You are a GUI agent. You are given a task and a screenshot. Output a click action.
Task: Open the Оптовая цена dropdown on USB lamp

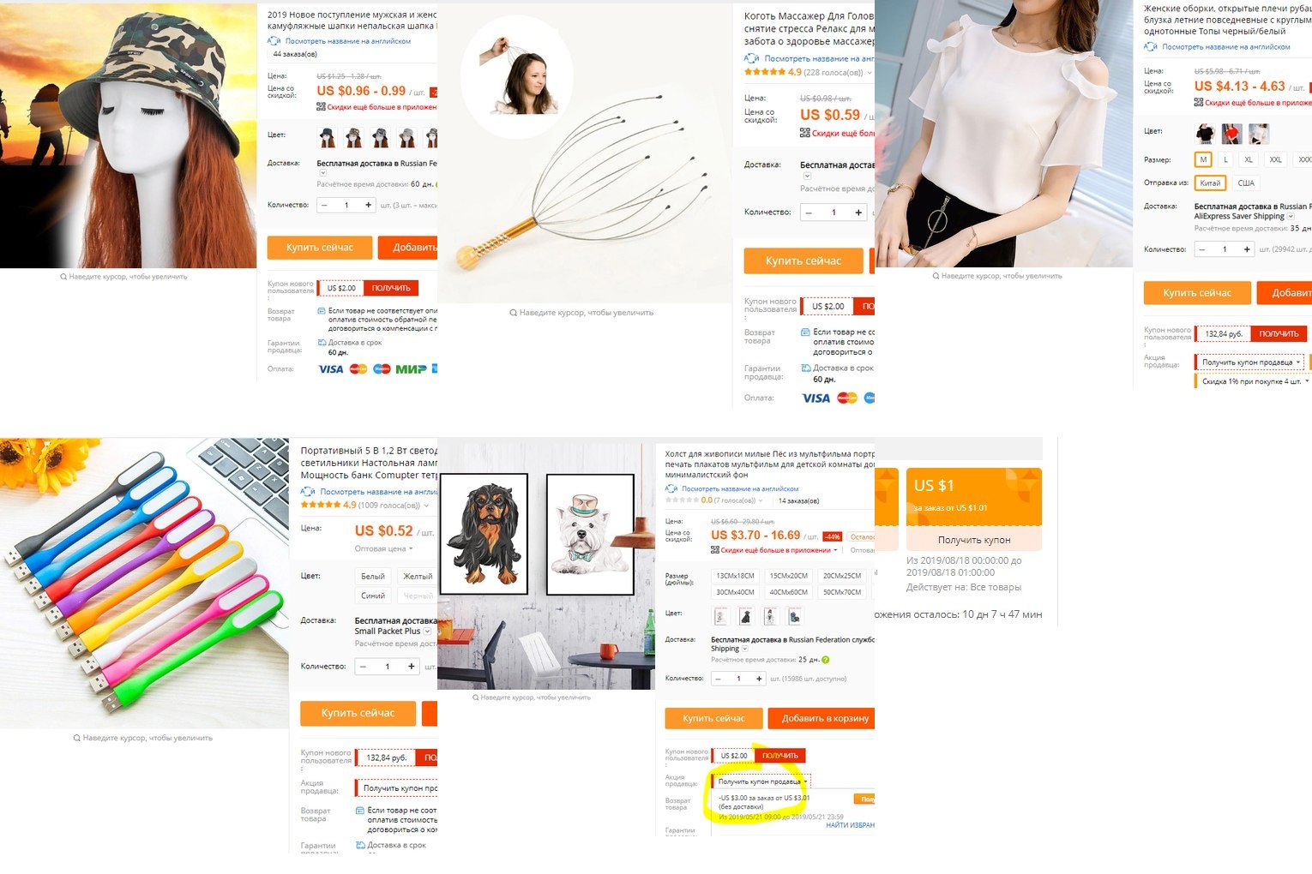coord(384,548)
